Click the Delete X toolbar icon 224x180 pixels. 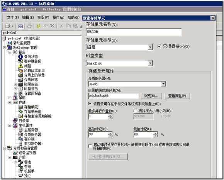click(53, 26)
